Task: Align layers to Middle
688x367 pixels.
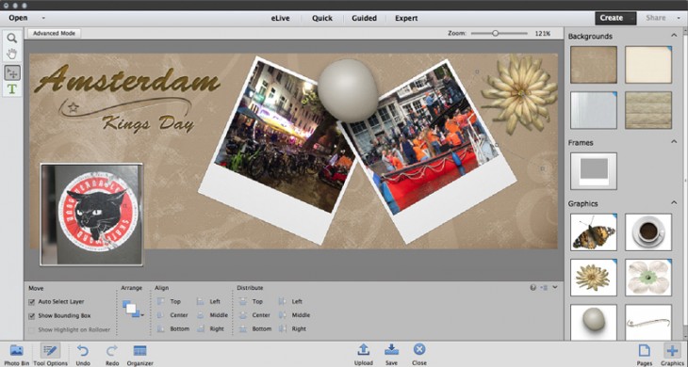Action: pos(212,315)
